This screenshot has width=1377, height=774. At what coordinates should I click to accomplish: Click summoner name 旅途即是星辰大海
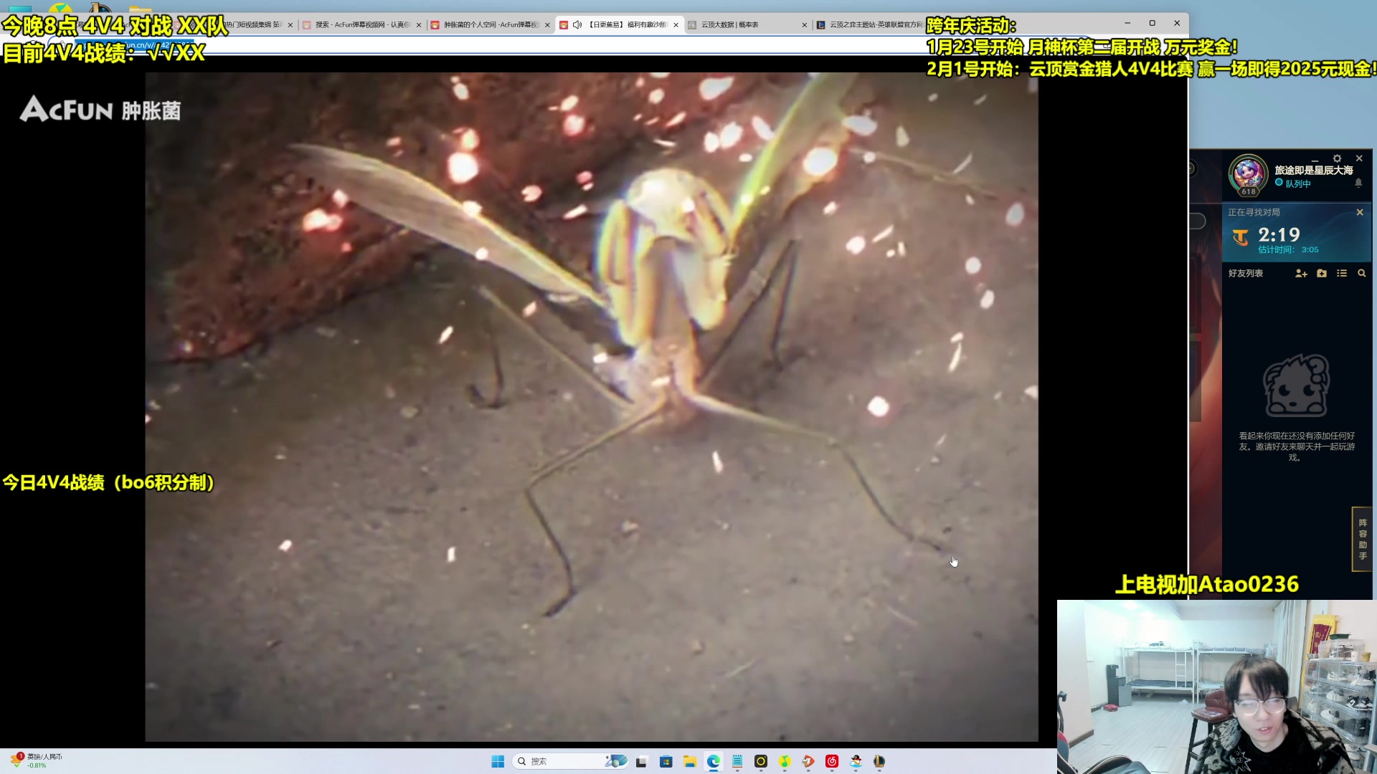pos(1314,170)
